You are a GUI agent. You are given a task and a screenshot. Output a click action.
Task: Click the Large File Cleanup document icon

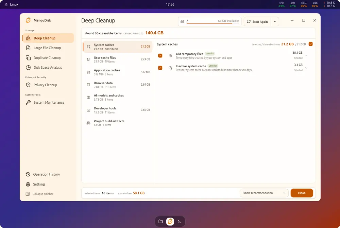coord(28,48)
